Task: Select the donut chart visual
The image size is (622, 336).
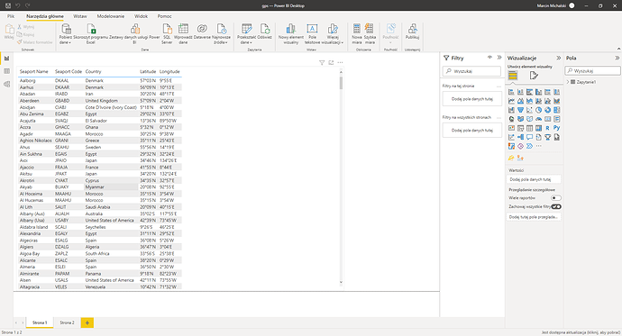Action: (x=548, y=110)
